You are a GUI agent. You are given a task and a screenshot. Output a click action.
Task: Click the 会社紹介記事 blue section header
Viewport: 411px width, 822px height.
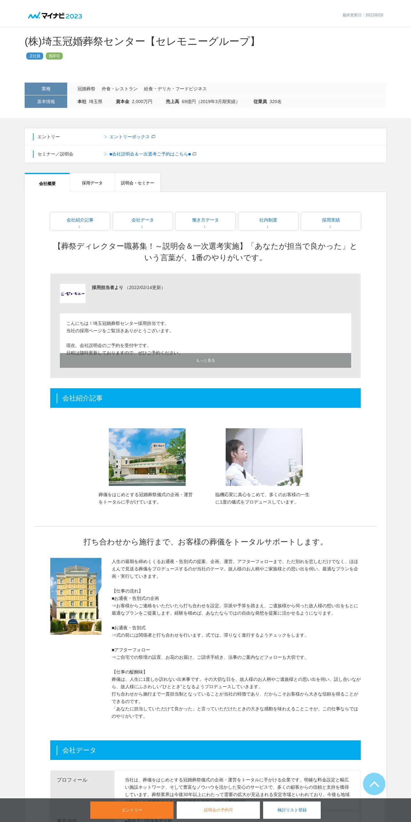(x=205, y=398)
